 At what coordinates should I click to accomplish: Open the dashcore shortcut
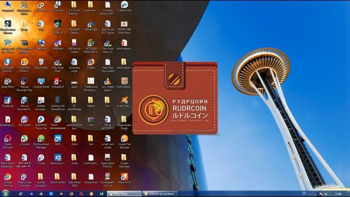58,159
